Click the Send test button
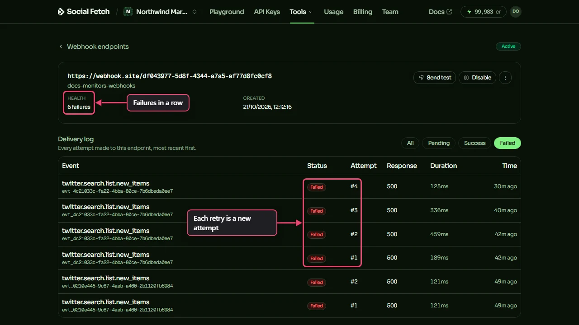 (435, 78)
